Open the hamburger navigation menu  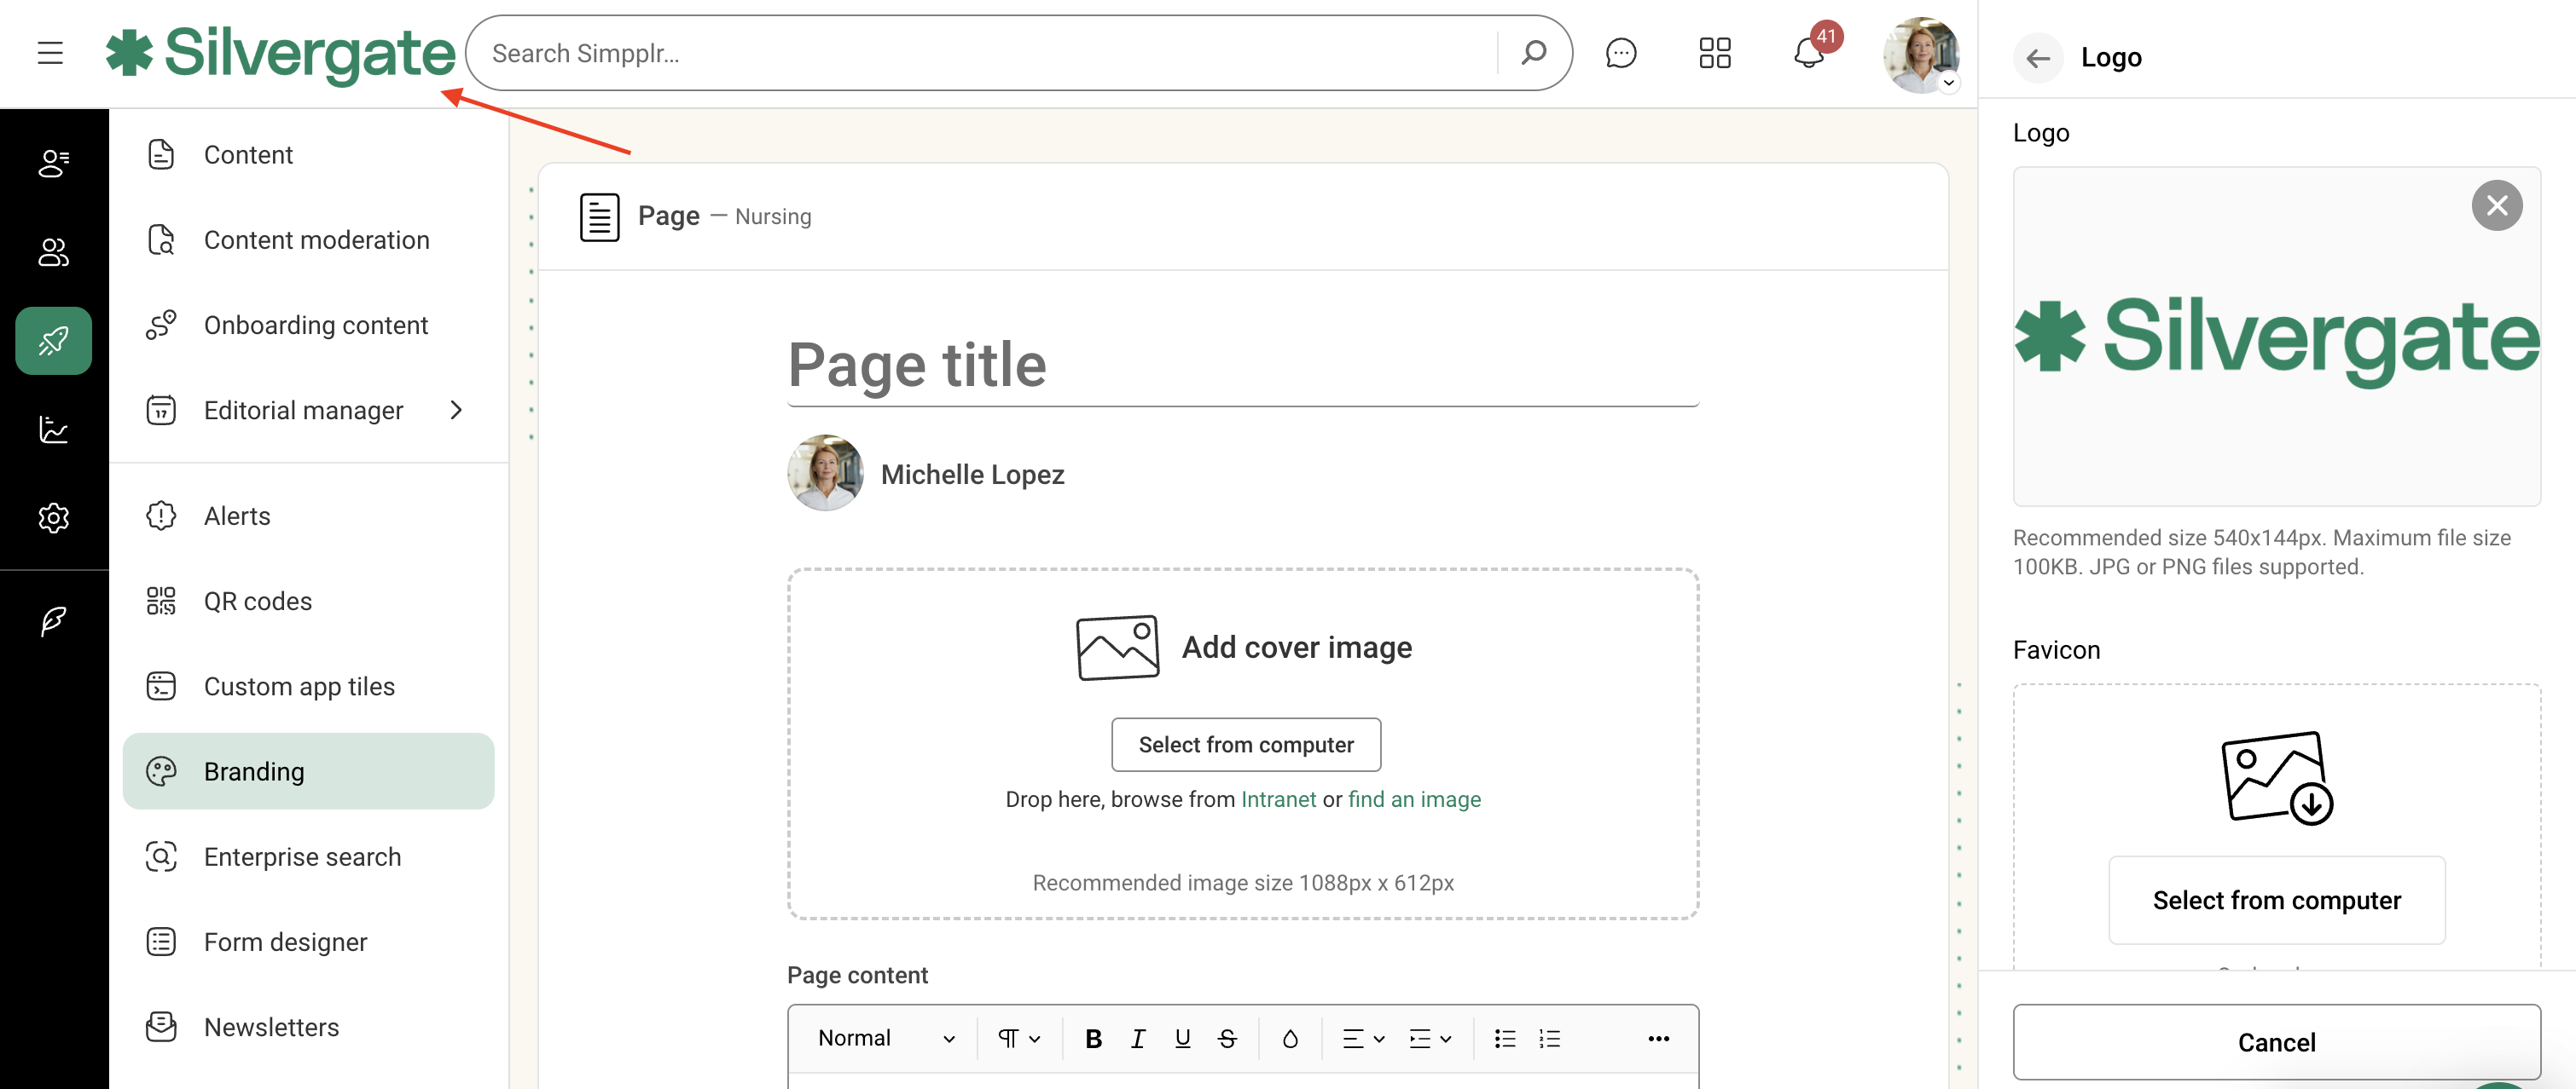click(x=50, y=53)
